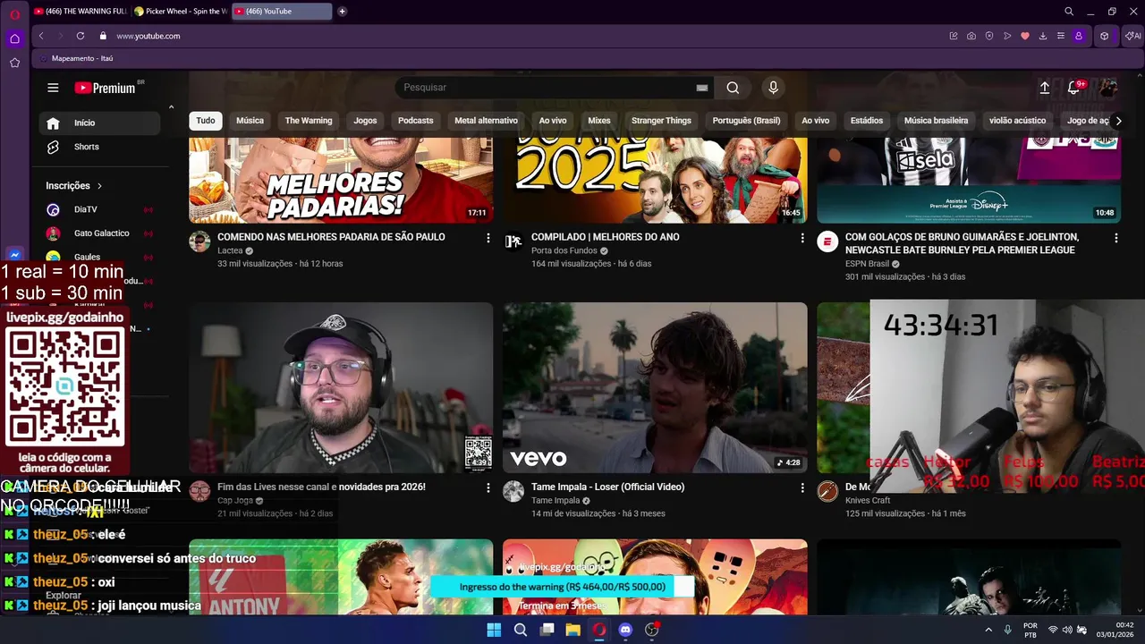The height and width of the screenshot is (644, 1145).
Task: Open Mapeamento - Itaú bookmark
Action: (x=76, y=58)
